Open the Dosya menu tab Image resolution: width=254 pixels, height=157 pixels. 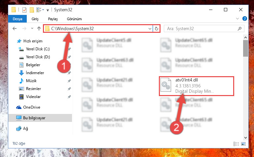coord(18,19)
